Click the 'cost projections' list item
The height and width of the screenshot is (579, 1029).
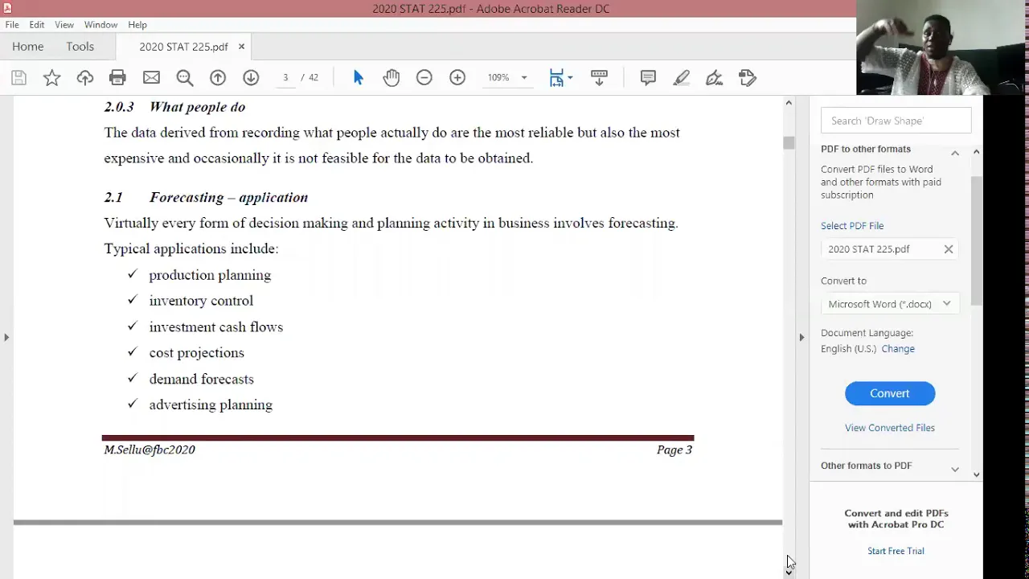point(196,353)
